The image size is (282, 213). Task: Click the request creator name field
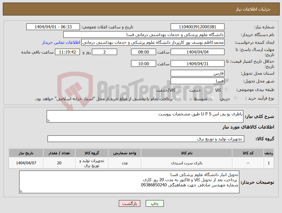point(153,42)
